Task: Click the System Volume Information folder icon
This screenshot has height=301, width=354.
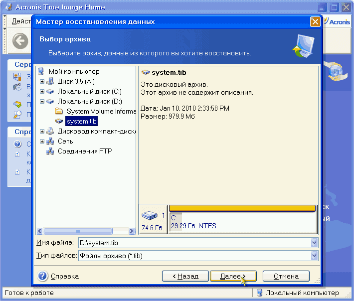Action: coord(59,111)
